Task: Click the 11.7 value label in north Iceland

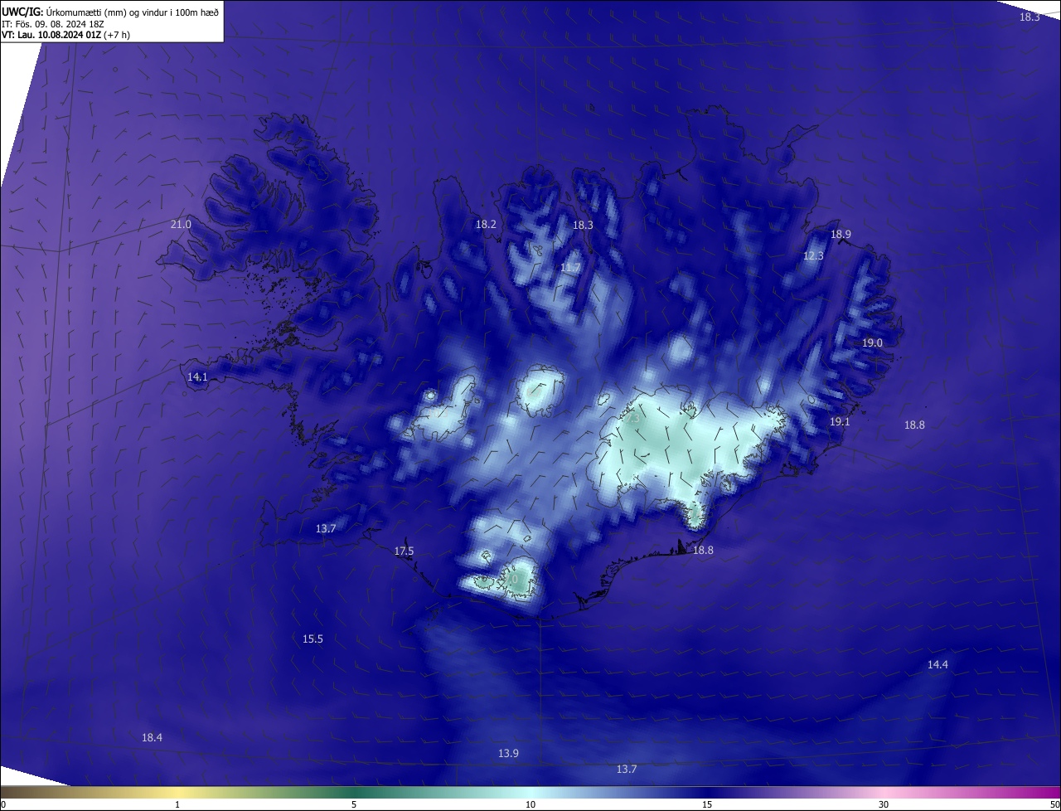Action: [x=570, y=268]
